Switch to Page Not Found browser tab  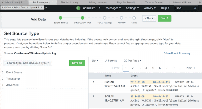[x=127, y=2]
